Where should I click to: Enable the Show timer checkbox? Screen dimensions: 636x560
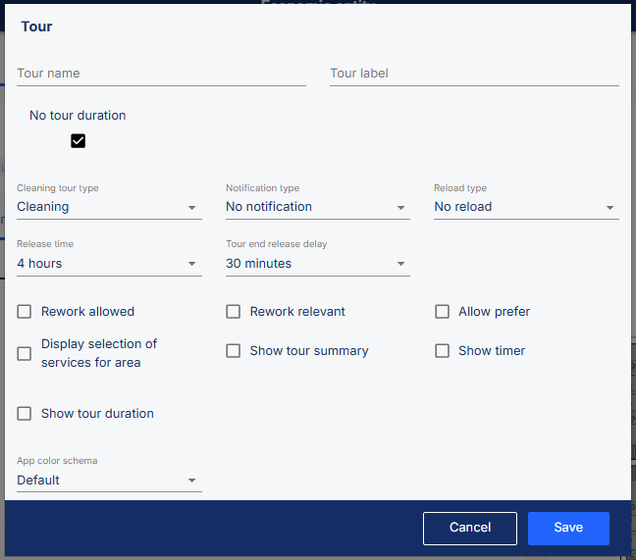(443, 351)
